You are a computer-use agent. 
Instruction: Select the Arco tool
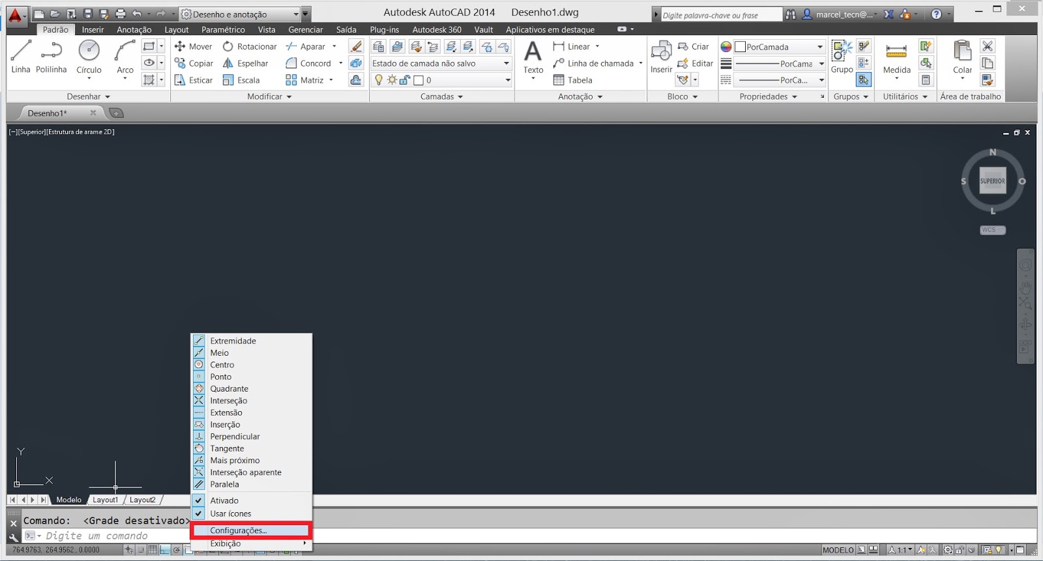[x=125, y=57]
